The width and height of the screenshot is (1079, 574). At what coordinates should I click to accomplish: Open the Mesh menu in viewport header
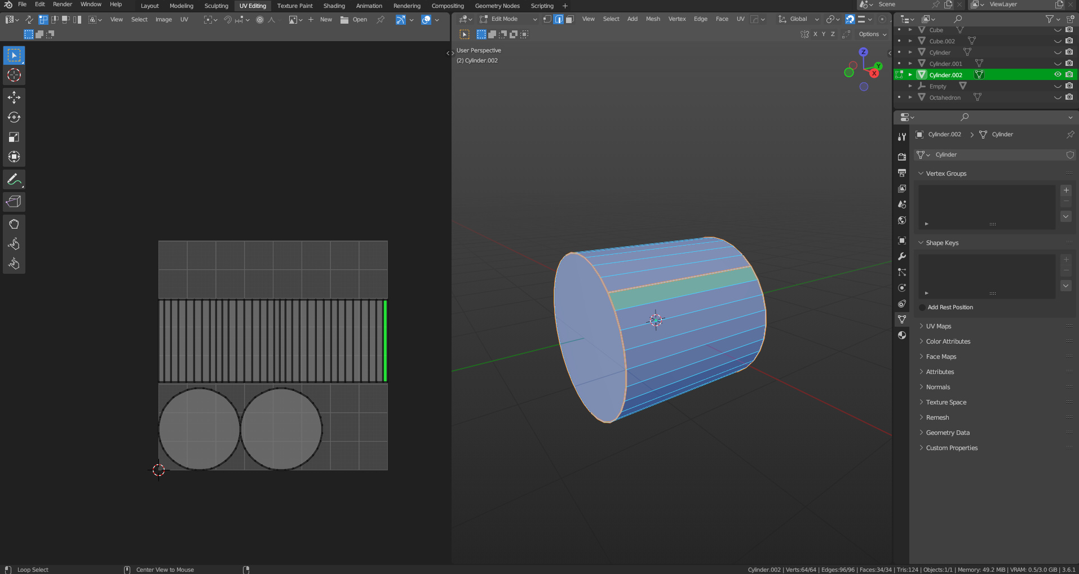(653, 19)
